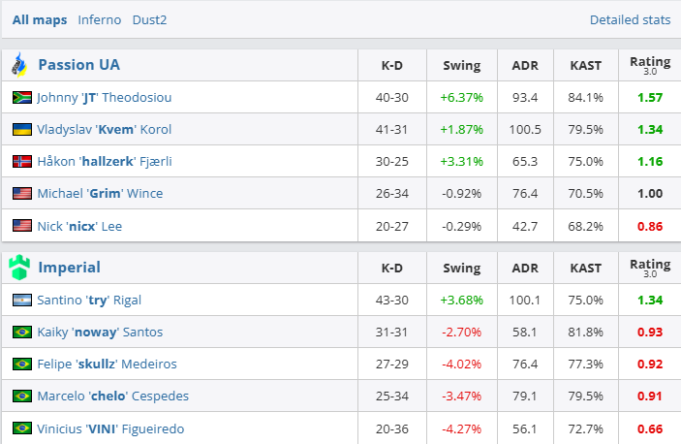Open Kaiky 'noway' Santos's profile link

coord(100,332)
